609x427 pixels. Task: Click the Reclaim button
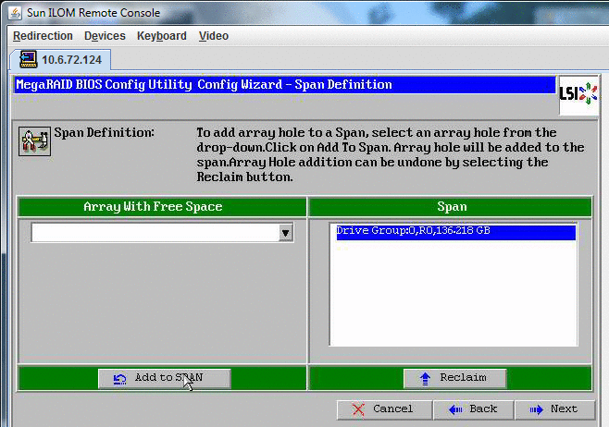tap(454, 378)
